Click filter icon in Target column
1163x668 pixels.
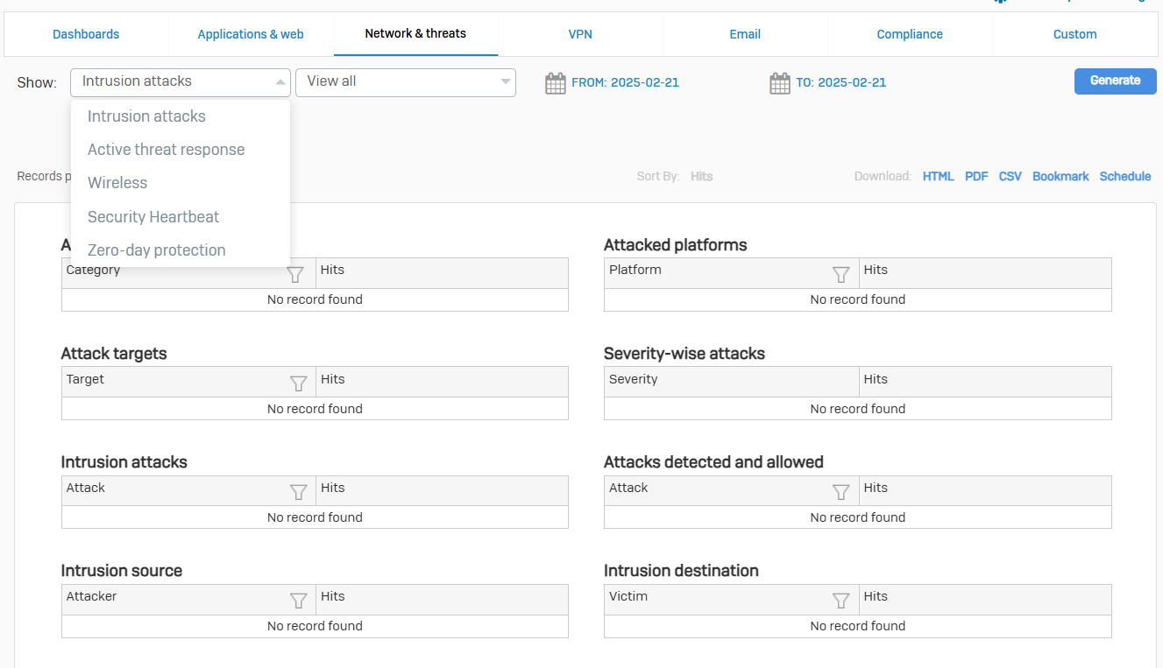coord(298,383)
